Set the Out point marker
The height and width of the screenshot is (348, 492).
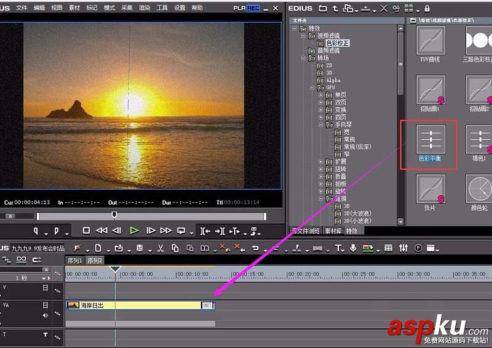point(57,232)
